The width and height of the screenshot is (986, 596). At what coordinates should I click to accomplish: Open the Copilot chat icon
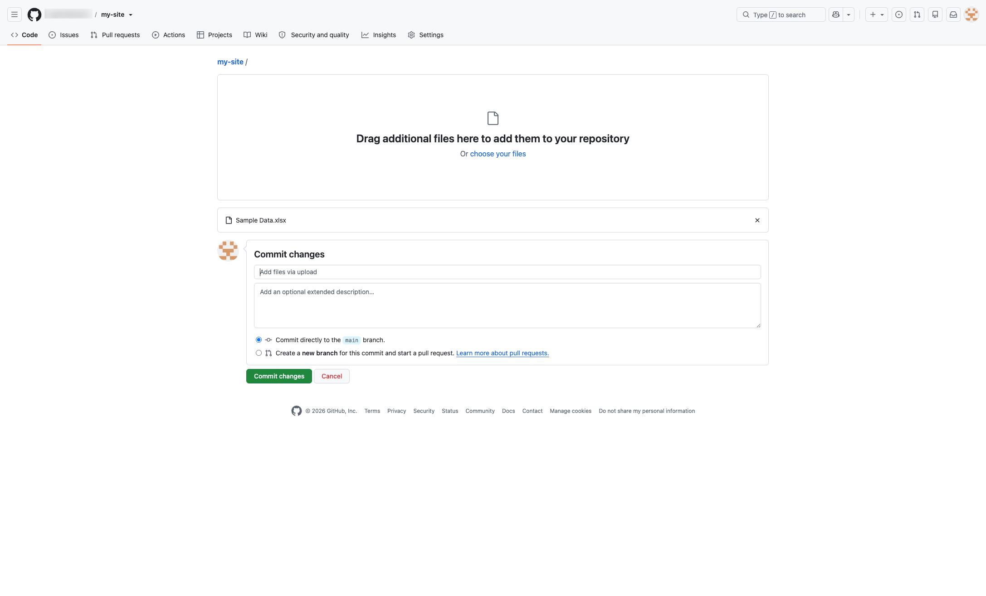tap(836, 15)
